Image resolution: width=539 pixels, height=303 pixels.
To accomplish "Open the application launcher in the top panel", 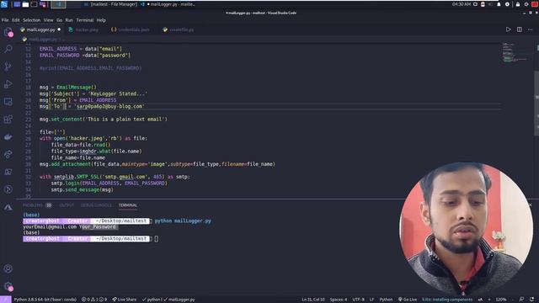I will (4, 4).
